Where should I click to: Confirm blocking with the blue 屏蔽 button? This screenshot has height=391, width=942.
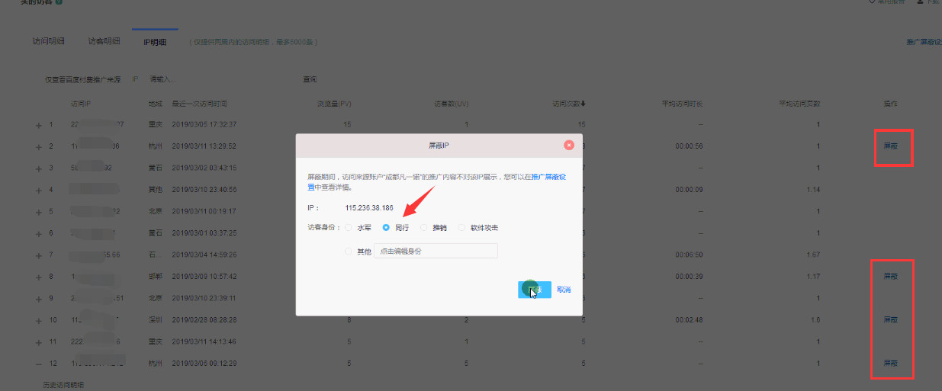pyautogui.click(x=534, y=290)
